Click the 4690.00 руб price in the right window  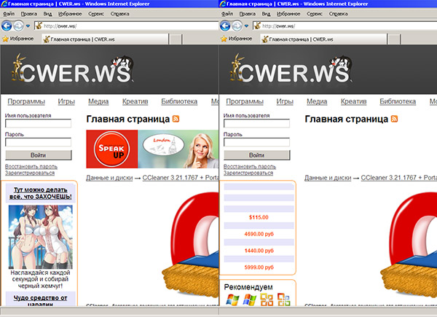point(260,233)
